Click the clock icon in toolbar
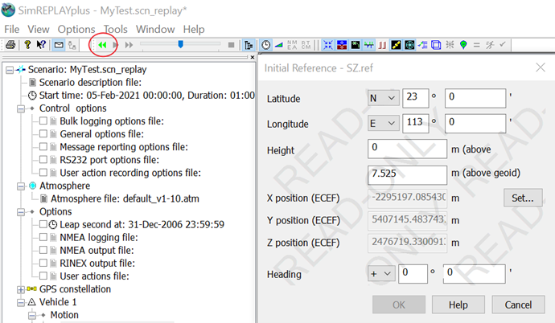This screenshot has width=555, height=323. tap(266, 45)
